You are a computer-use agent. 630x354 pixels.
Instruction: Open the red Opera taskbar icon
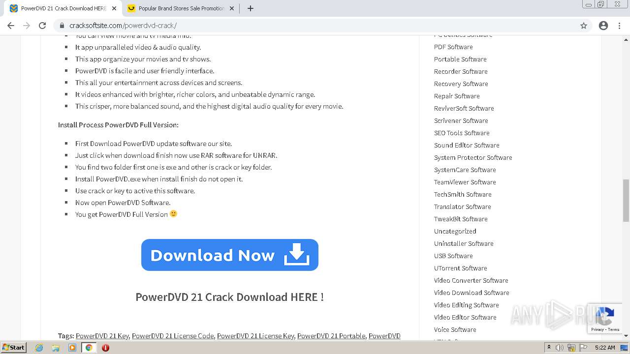105,348
